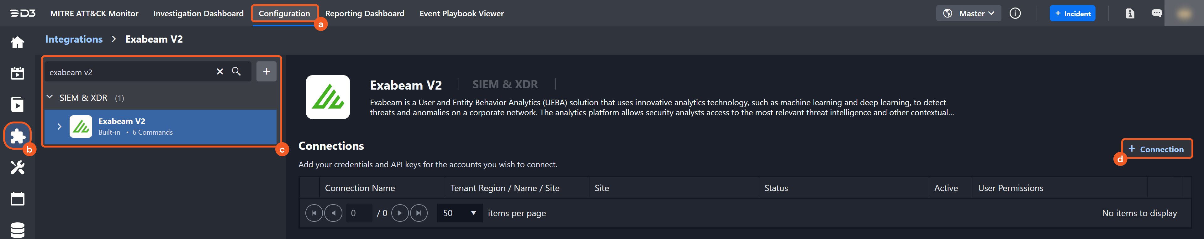
Task: Collapse the SIEM & XDR category
Action: click(50, 97)
